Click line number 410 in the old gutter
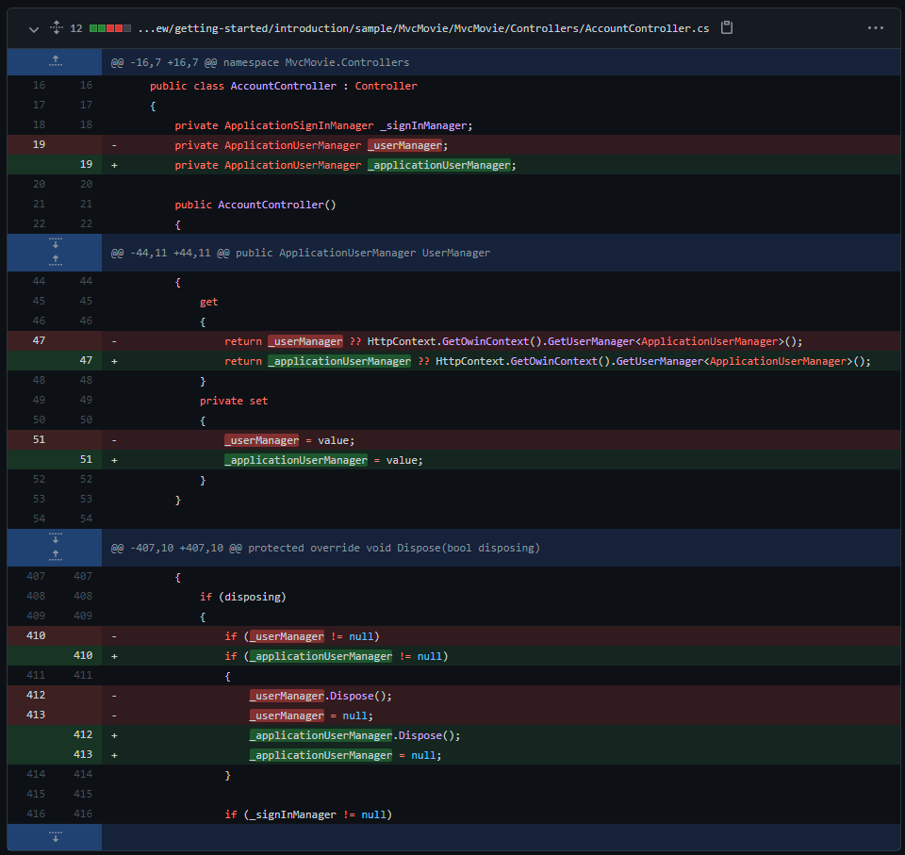This screenshot has height=855, width=905. coord(36,635)
